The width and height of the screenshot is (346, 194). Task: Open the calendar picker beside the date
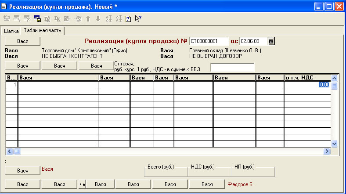click(x=271, y=41)
